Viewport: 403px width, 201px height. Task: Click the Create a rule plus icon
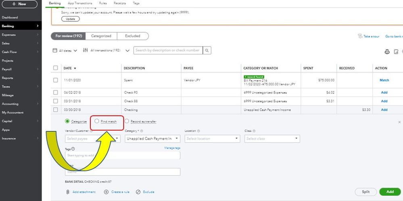pyautogui.click(x=106, y=192)
